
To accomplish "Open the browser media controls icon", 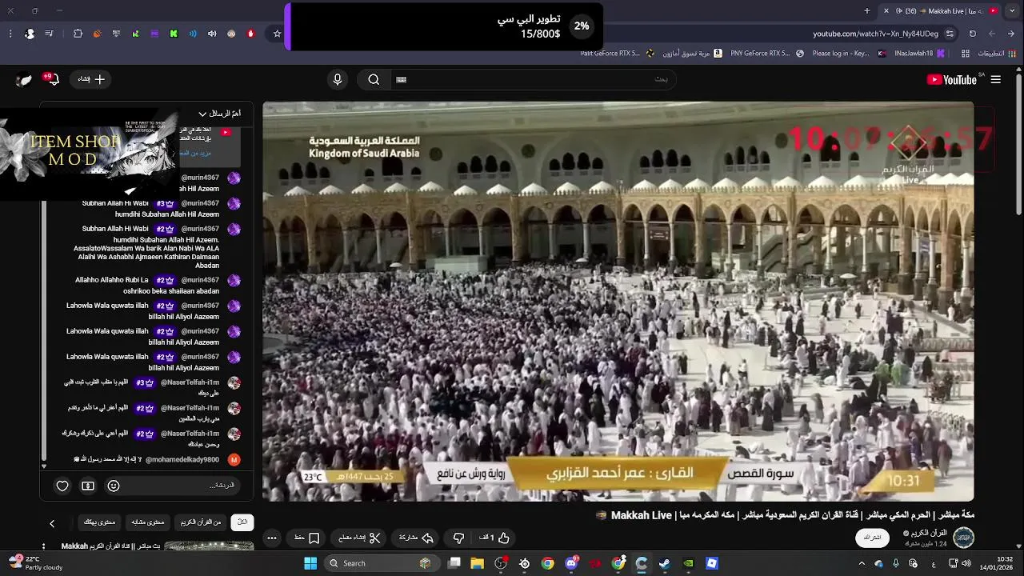I will 50,34.
